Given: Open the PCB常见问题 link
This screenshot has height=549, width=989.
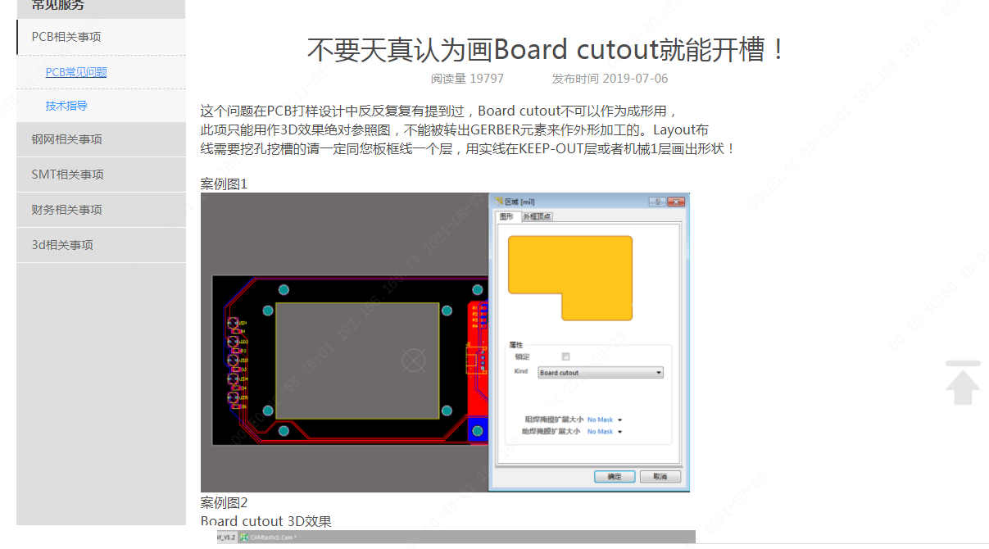Looking at the screenshot, I should (x=76, y=72).
